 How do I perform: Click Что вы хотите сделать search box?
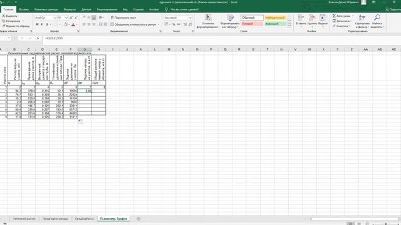pyautogui.click(x=184, y=9)
